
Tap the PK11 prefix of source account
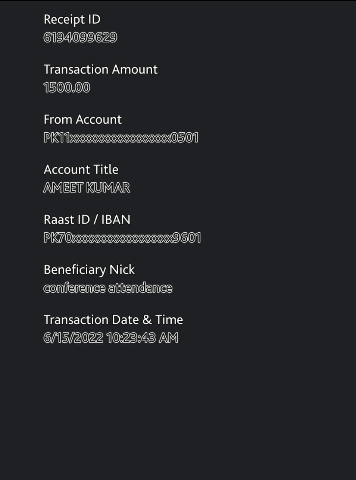57,138
